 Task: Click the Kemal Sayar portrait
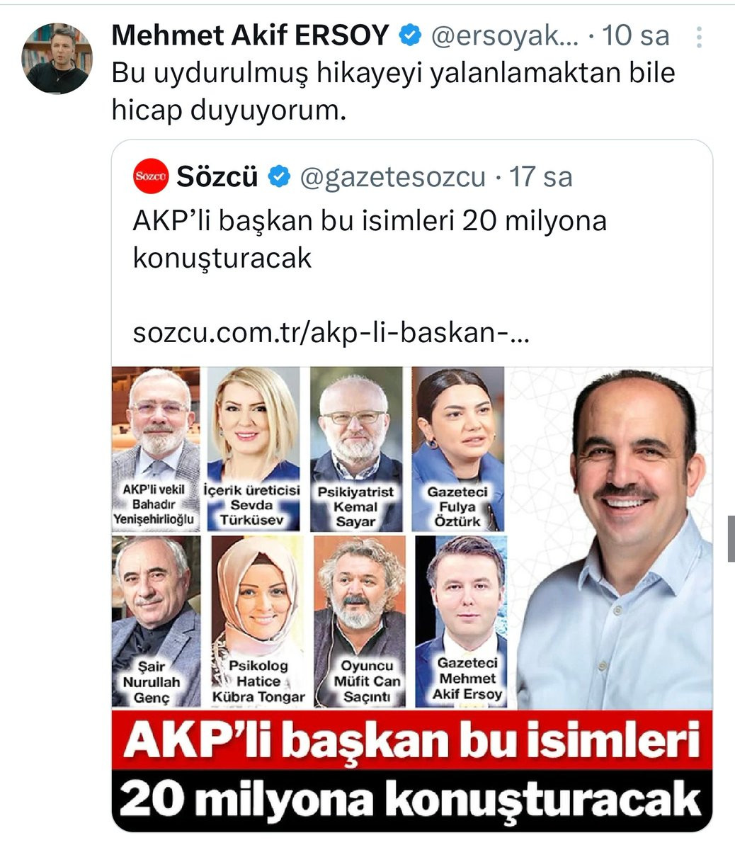(x=356, y=448)
